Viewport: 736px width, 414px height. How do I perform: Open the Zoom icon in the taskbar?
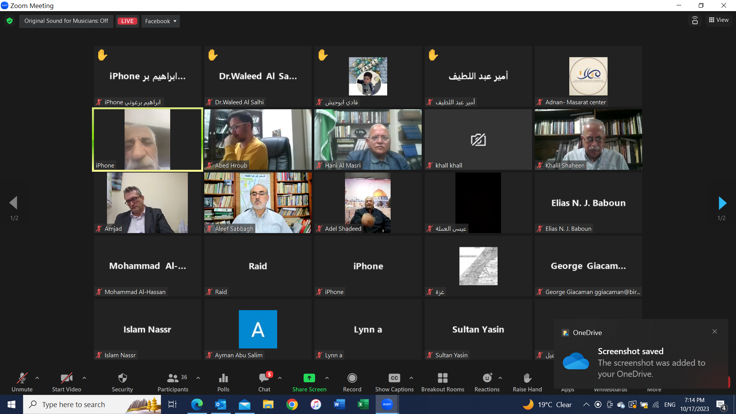387,404
